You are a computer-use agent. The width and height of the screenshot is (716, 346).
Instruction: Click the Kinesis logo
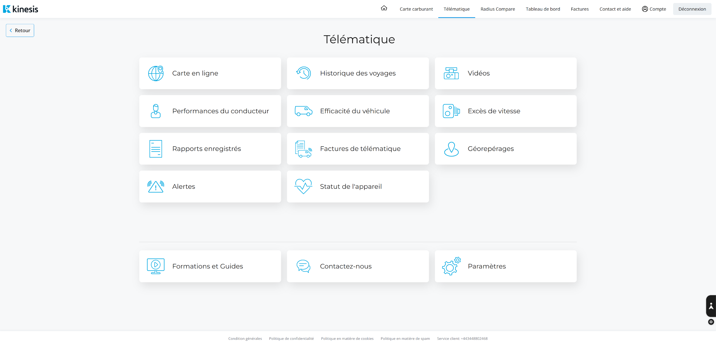tap(20, 9)
